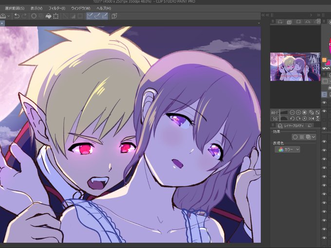Undo the last action
Image resolution: width=331 pixels, height=248 pixels.
[x=17, y=16]
